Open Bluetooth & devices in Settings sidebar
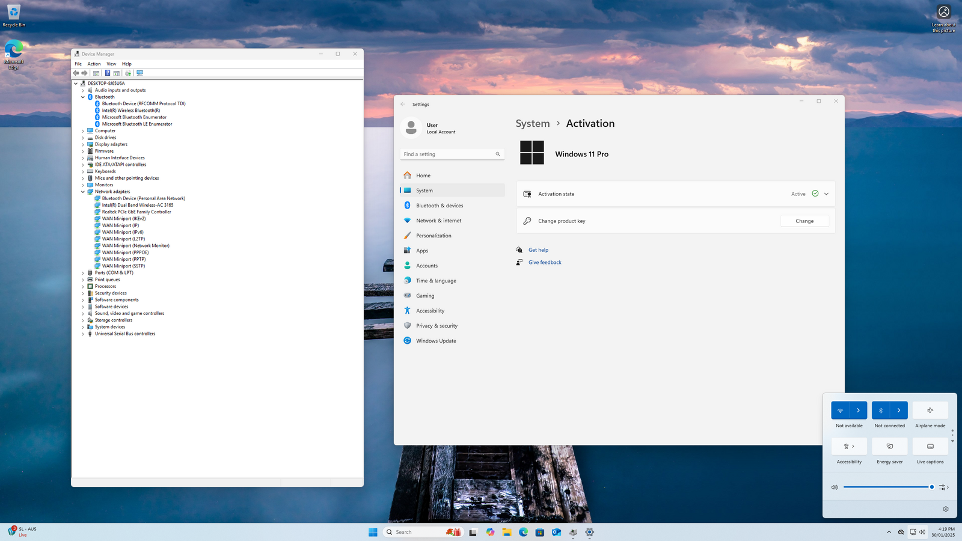Viewport: 962px width, 541px height. (452, 206)
